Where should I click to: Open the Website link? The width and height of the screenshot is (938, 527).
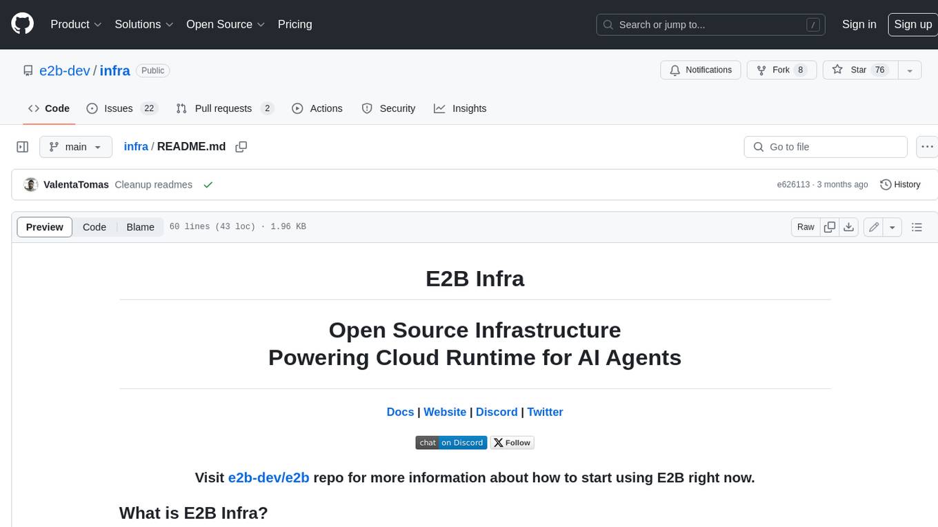(445, 412)
